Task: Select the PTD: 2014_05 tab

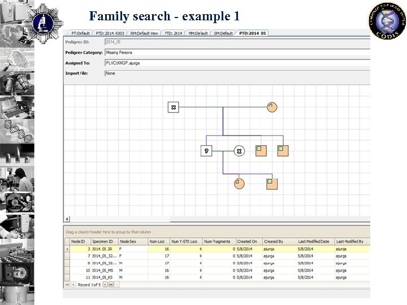Action: pyautogui.click(x=252, y=33)
